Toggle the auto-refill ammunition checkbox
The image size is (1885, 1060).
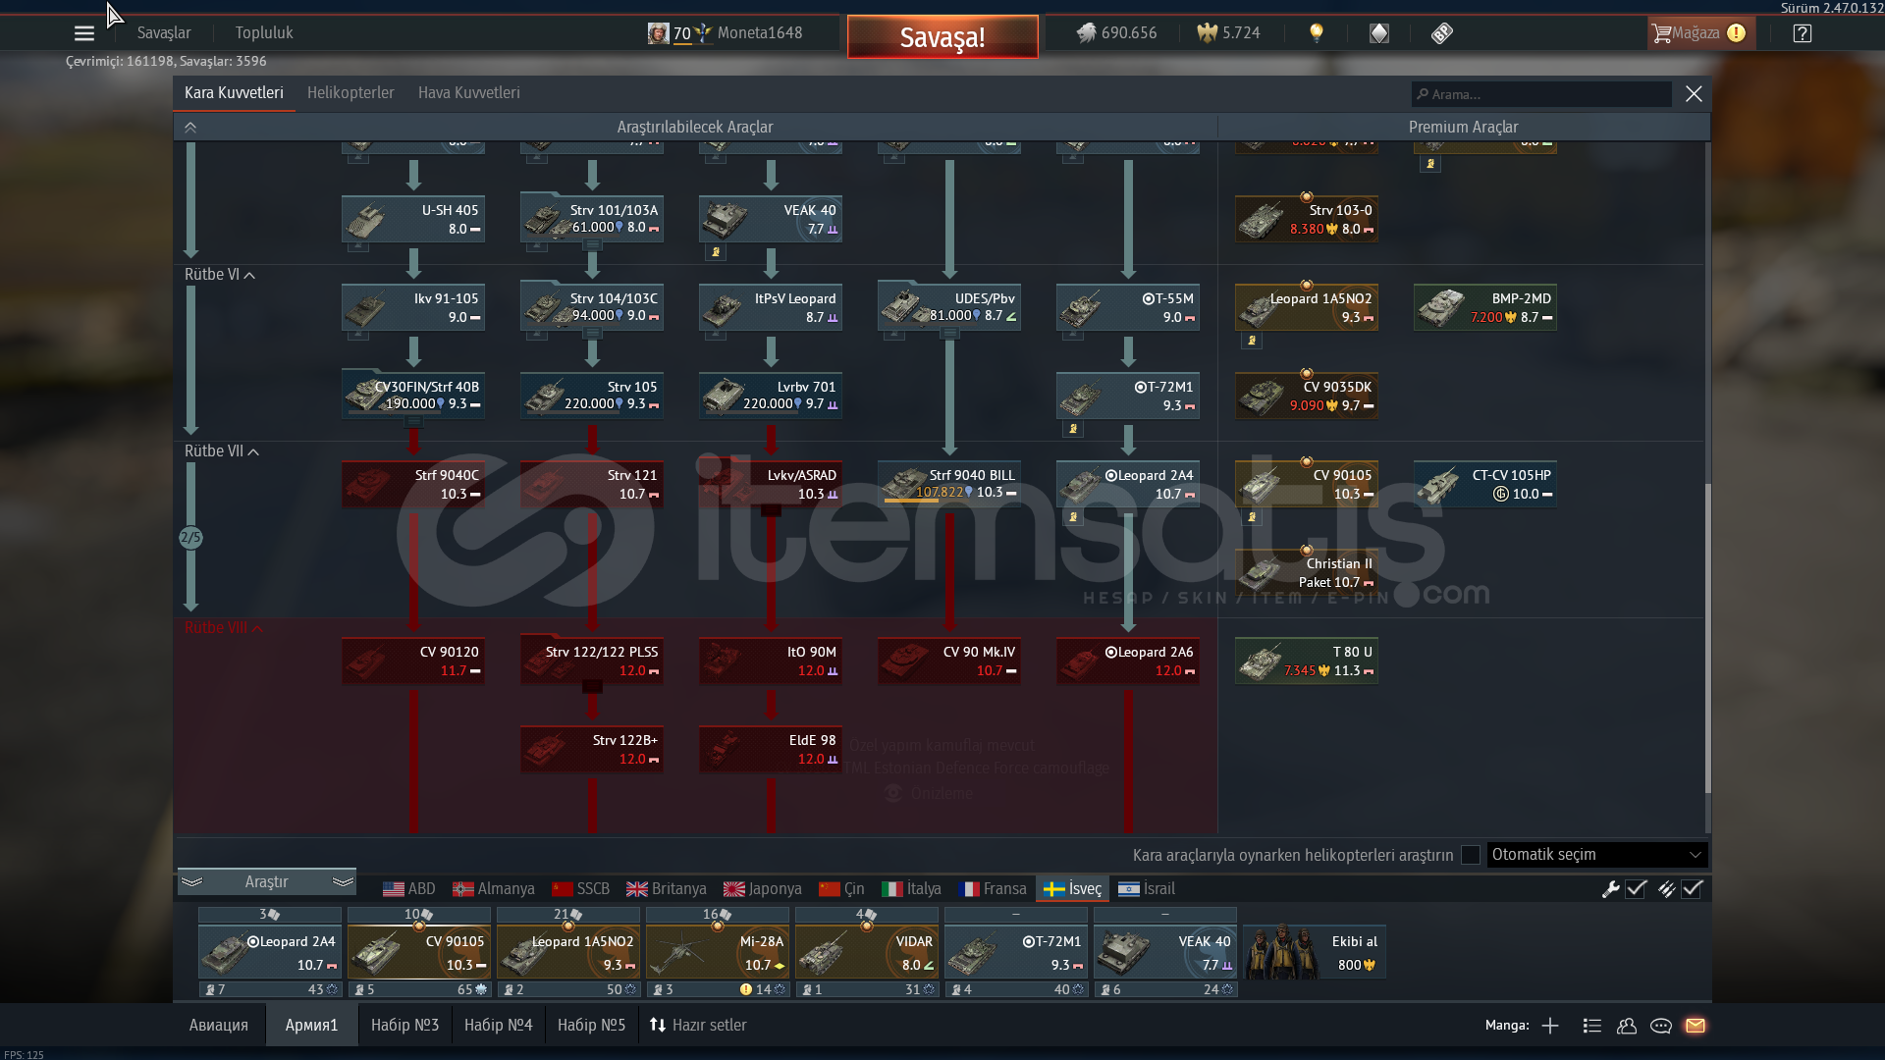1692,889
